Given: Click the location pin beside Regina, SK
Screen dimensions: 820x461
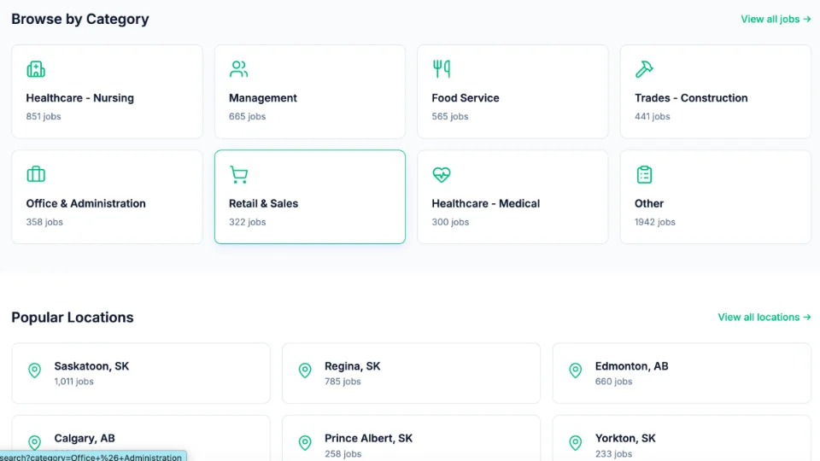Looking at the screenshot, I should click(x=305, y=371).
